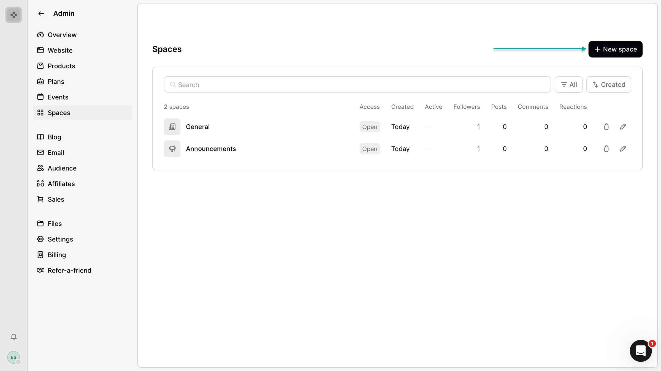661x371 pixels.
Task: Click the Comments column header
Action: pyautogui.click(x=533, y=107)
